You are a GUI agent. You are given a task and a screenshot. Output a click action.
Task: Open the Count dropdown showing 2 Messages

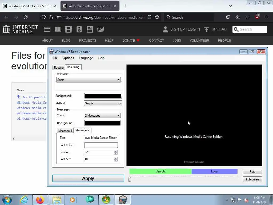102,115
